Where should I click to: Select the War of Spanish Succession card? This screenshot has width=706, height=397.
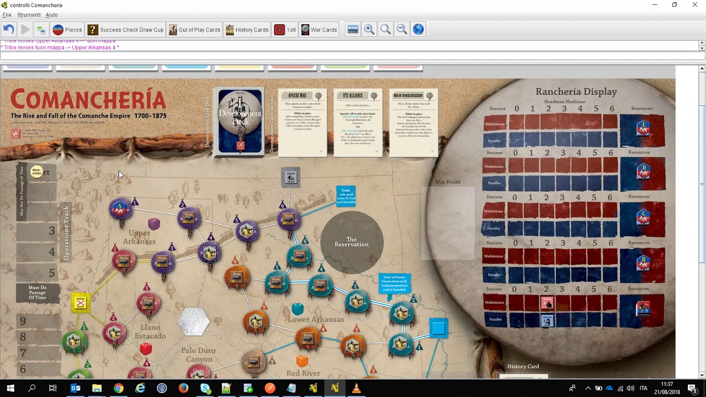coord(414,122)
